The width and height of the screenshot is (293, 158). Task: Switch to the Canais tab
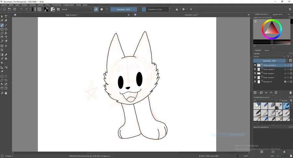pos(267,51)
